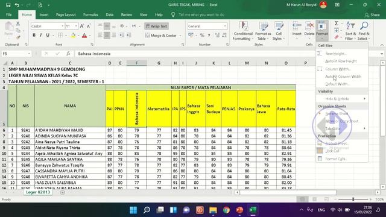
Task: Open Find & Select
Action: (x=364, y=31)
